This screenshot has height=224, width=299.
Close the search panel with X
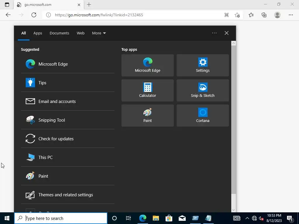point(227,33)
